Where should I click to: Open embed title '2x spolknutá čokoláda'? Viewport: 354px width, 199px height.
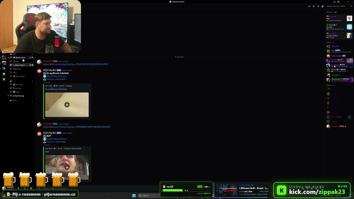[56, 89]
